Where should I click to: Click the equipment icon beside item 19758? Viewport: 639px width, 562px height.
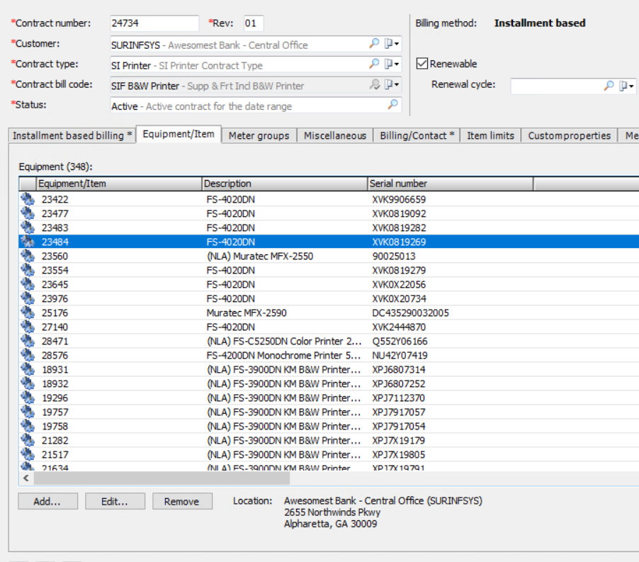coord(28,426)
